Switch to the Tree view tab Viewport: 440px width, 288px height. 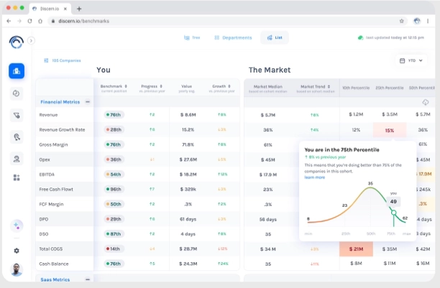tap(191, 37)
